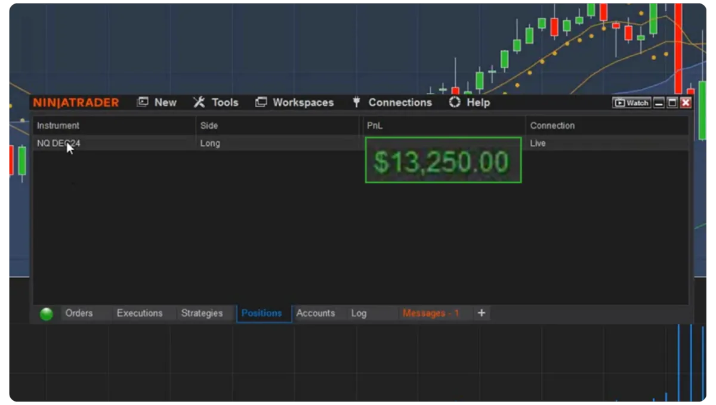The height and width of the screenshot is (405, 716).
Task: Switch to the Orders tab
Action: pyautogui.click(x=79, y=313)
